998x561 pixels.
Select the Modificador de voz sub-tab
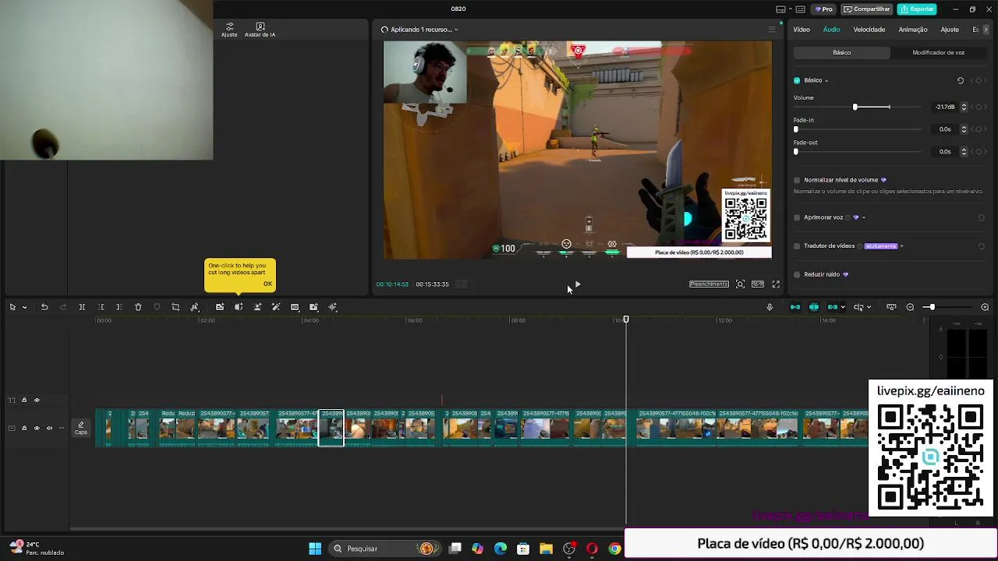coord(938,52)
